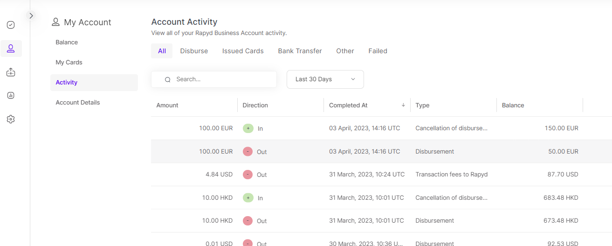Switch to the Bank Transfer tab

tap(300, 51)
